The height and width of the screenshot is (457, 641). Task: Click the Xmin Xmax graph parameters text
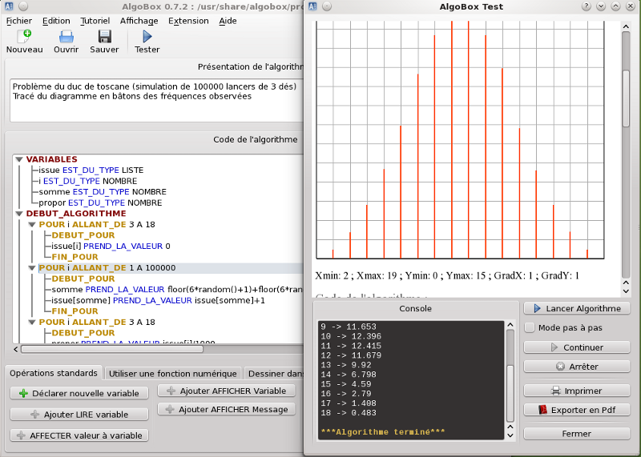click(x=447, y=275)
